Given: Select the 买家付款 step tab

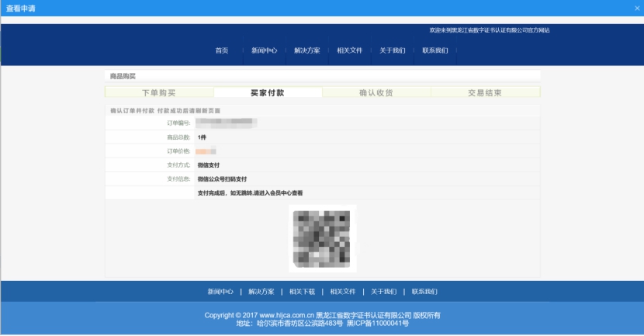Looking at the screenshot, I should [268, 92].
